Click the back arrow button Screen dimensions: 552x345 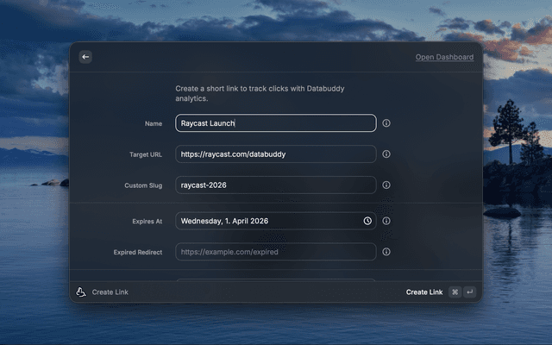(85, 57)
